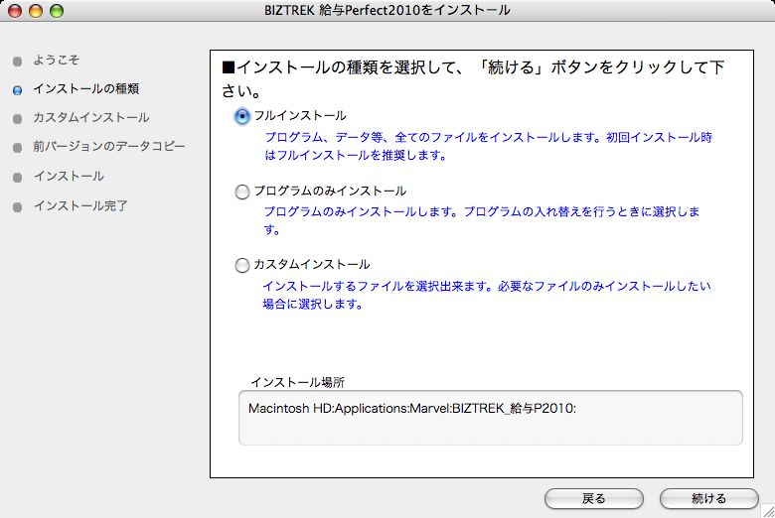The image size is (775, 518).
Task: Click the 前バージョンのデータコピー sidebar step
Action: pos(108,147)
